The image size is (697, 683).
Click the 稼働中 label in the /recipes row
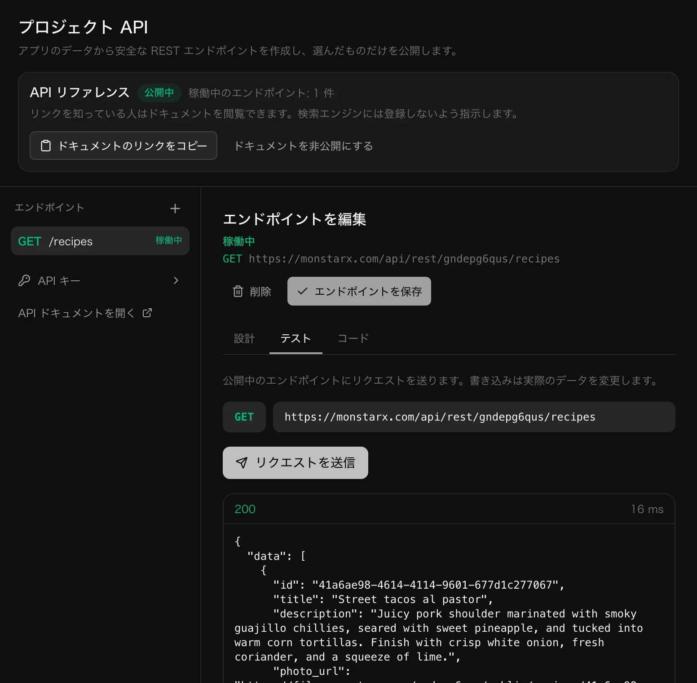[x=169, y=240]
